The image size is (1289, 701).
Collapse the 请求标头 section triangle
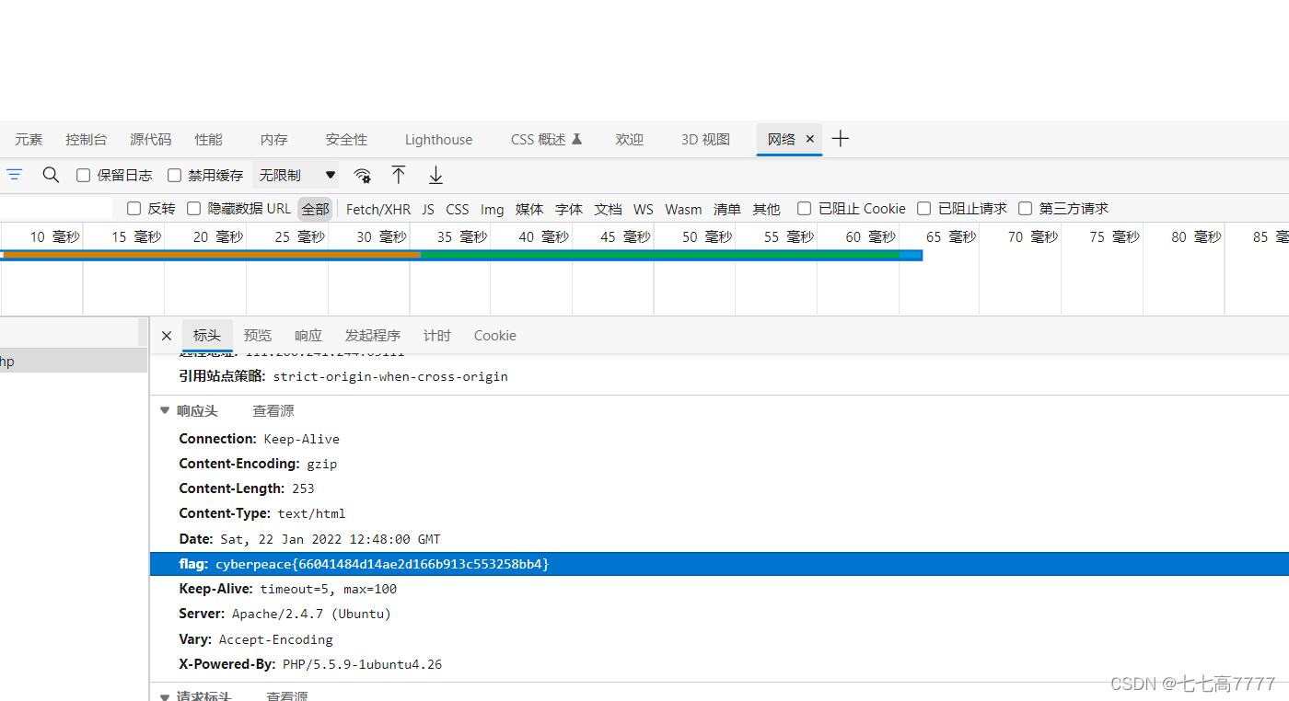[x=165, y=696]
